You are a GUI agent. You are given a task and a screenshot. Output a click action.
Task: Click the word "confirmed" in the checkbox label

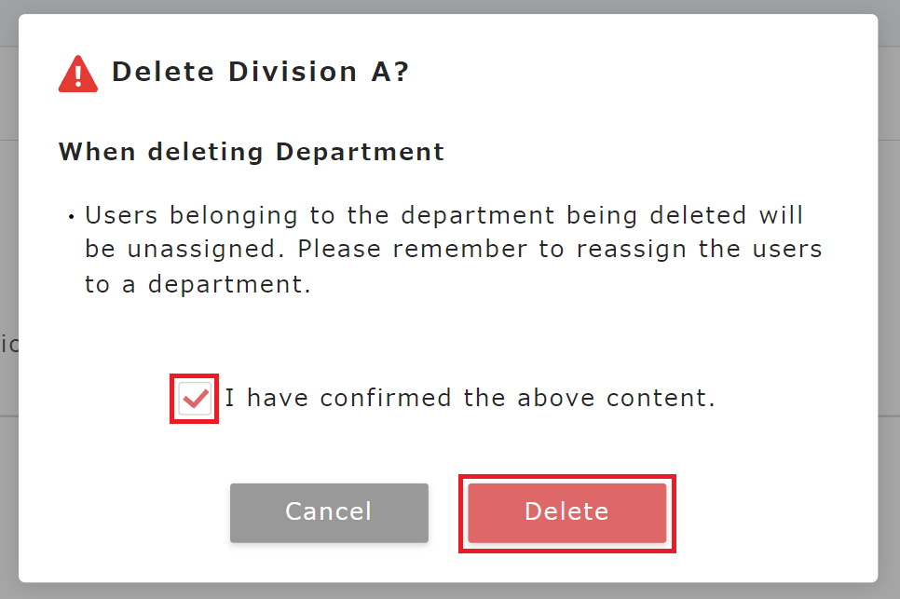pos(385,398)
